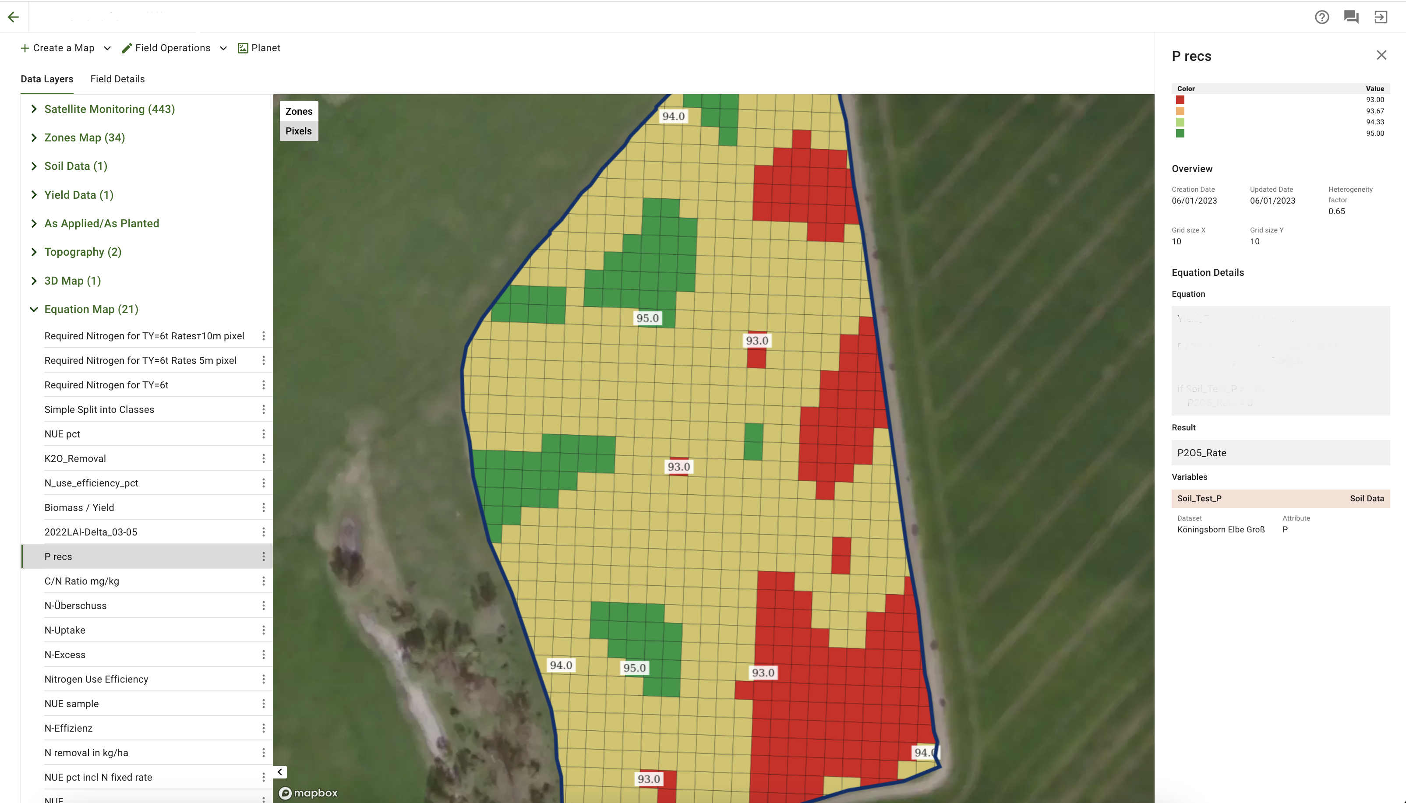The width and height of the screenshot is (1406, 803).
Task: Switch map view to Zones
Action: click(298, 111)
